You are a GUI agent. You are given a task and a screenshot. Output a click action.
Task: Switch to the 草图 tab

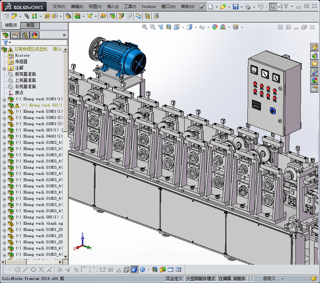(x=30, y=25)
